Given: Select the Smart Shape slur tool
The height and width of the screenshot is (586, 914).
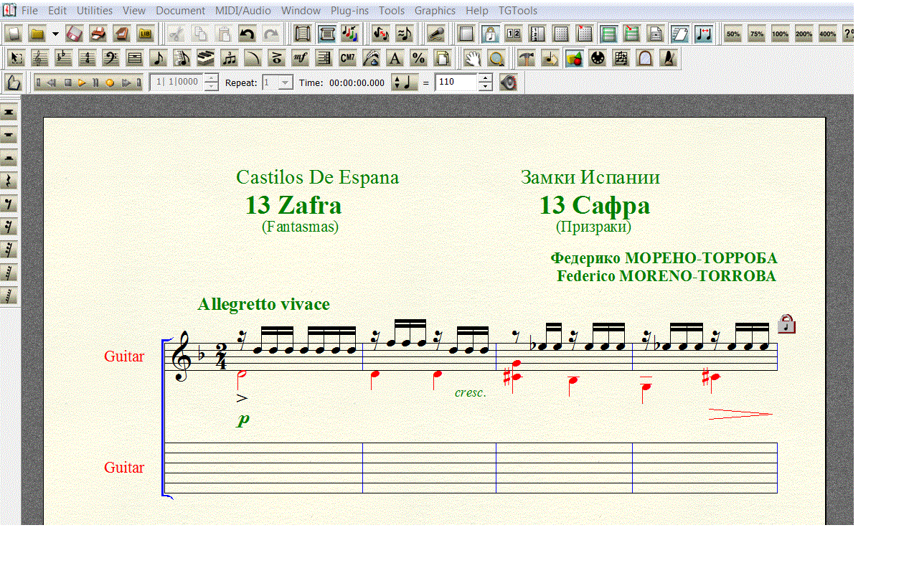Looking at the screenshot, I should point(253,58).
